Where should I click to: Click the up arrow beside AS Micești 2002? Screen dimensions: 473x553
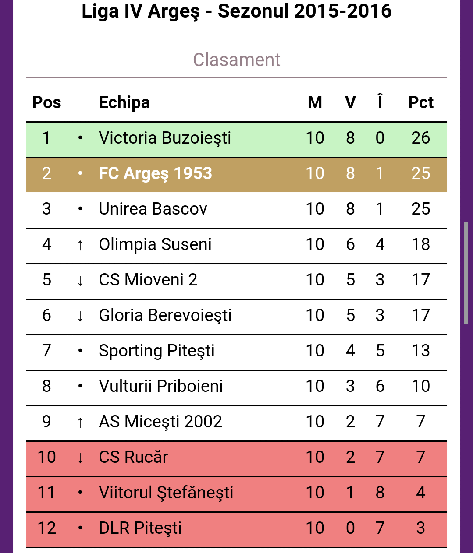(80, 422)
